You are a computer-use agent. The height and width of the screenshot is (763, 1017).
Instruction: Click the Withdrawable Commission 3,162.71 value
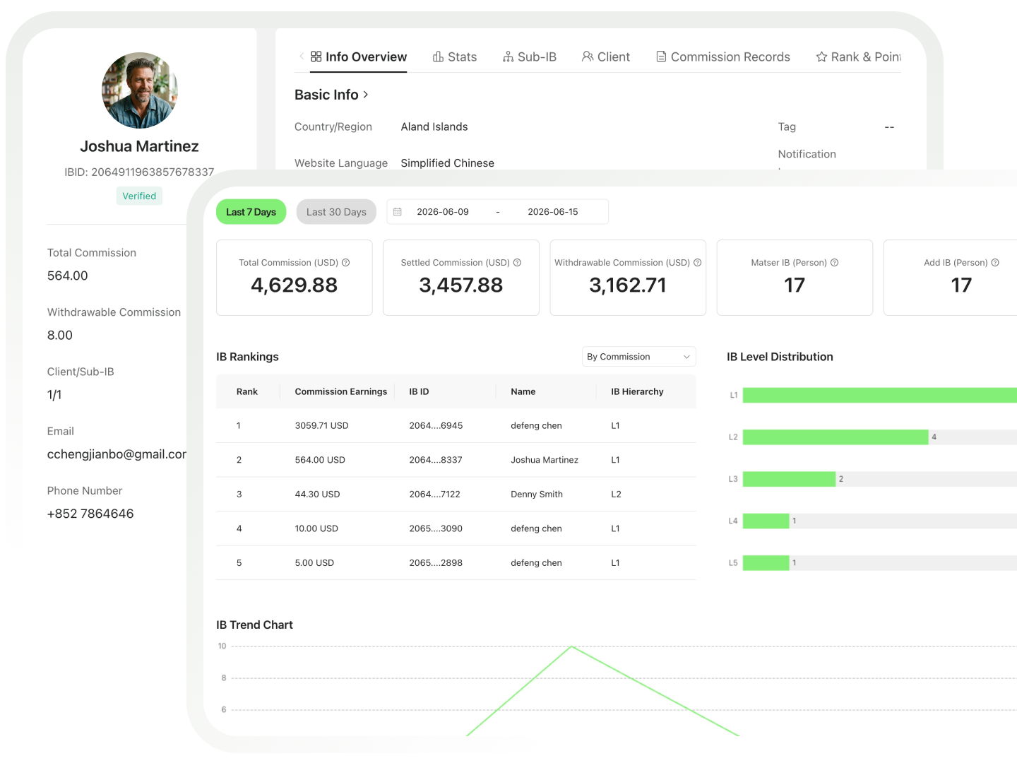pos(628,285)
